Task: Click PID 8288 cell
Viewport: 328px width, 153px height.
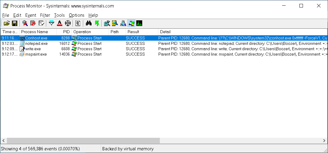Action: 66,38
